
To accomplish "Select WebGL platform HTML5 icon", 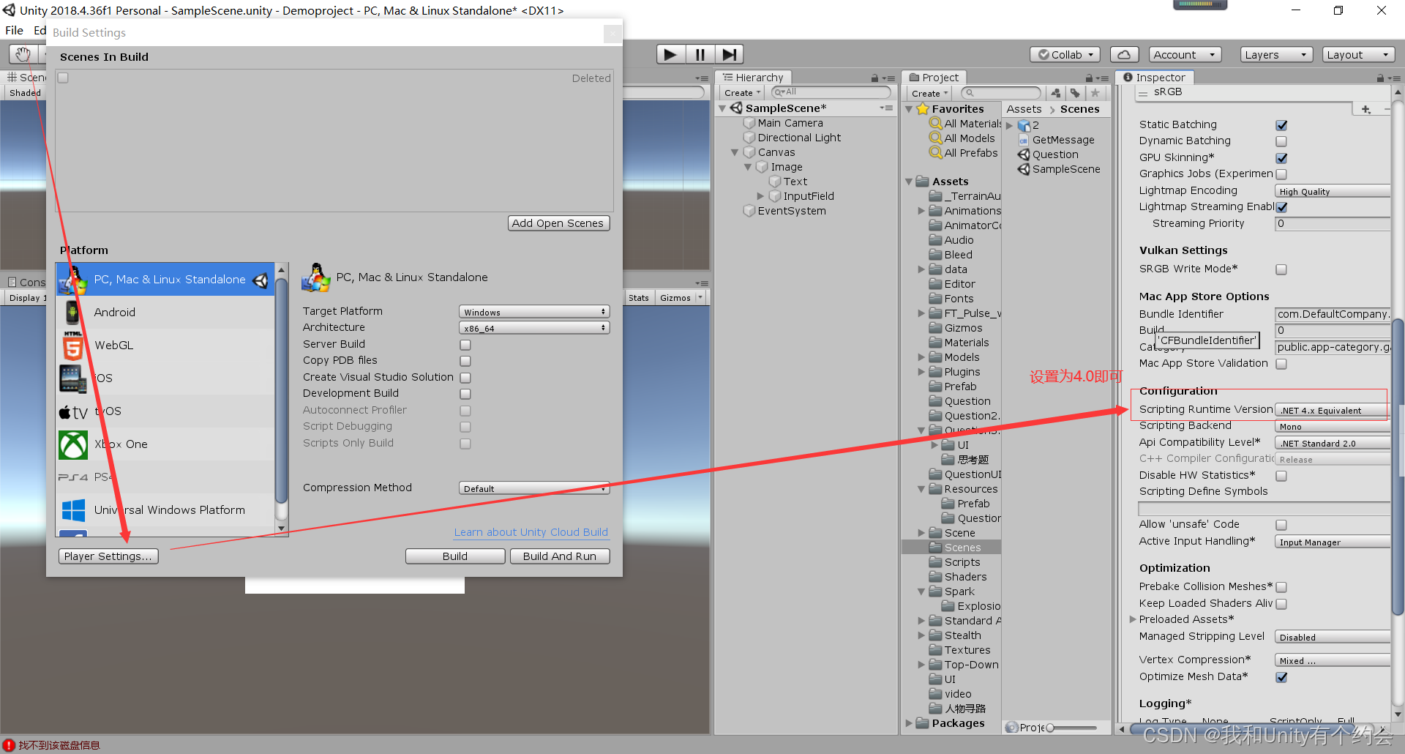I will [72, 346].
